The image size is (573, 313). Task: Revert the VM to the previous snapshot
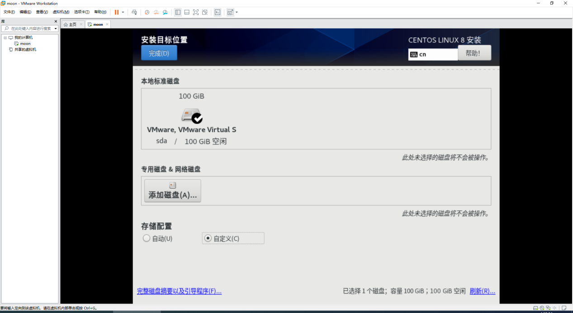click(x=156, y=12)
